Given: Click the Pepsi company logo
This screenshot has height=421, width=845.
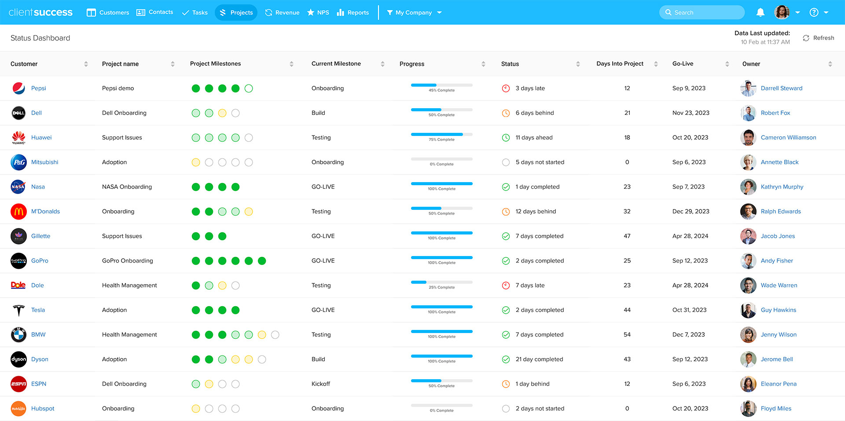Looking at the screenshot, I should pyautogui.click(x=18, y=88).
